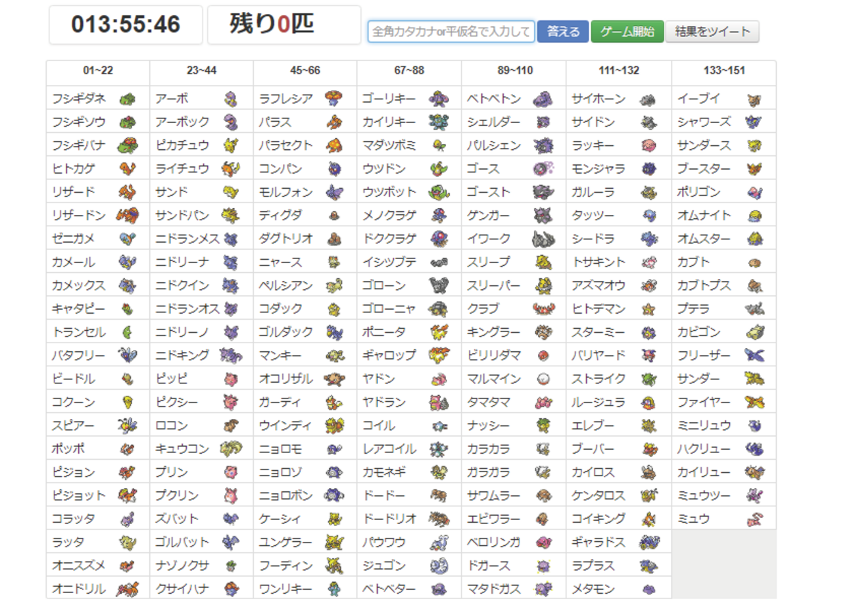Click the コイキング sprite icon

[x=648, y=518]
